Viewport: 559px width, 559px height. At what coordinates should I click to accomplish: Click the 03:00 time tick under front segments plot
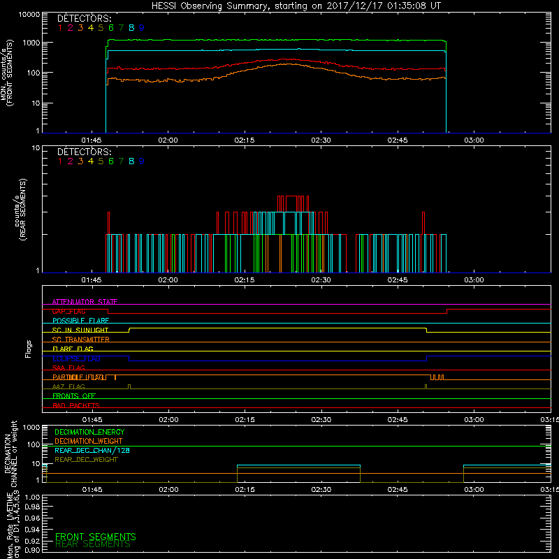pyautogui.click(x=474, y=140)
